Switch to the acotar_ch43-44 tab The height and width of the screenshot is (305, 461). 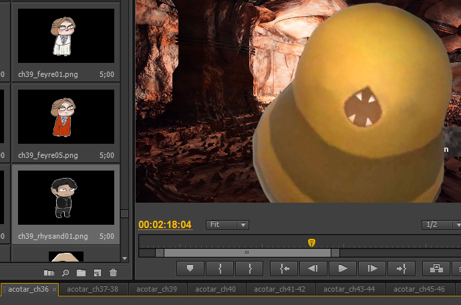coord(349,290)
